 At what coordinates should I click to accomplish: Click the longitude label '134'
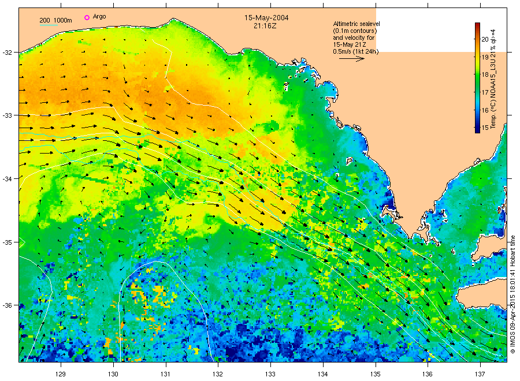point(322,374)
